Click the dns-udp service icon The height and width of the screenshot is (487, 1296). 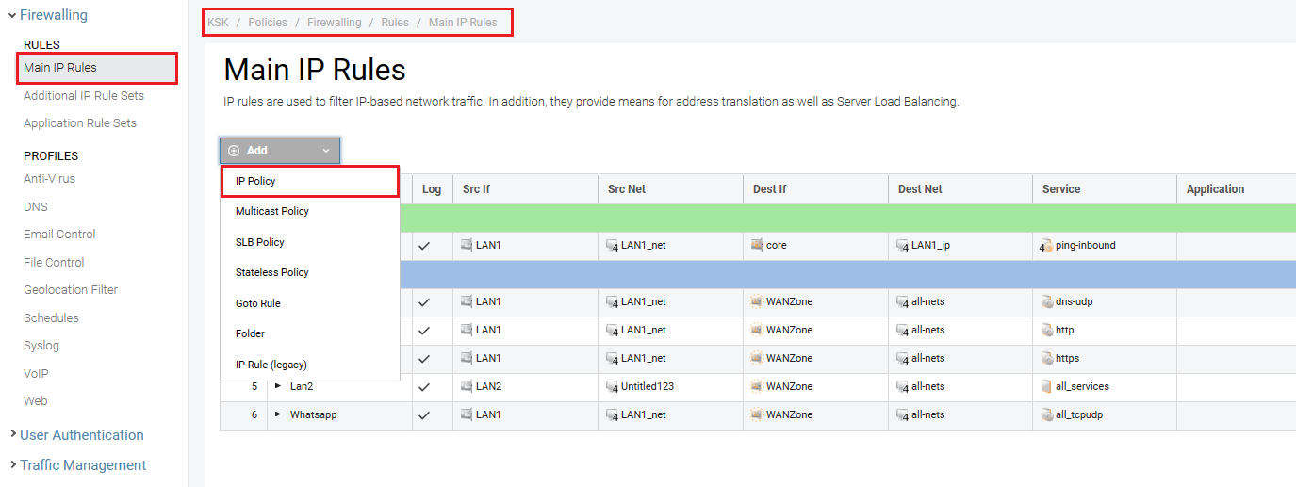[x=1047, y=302]
